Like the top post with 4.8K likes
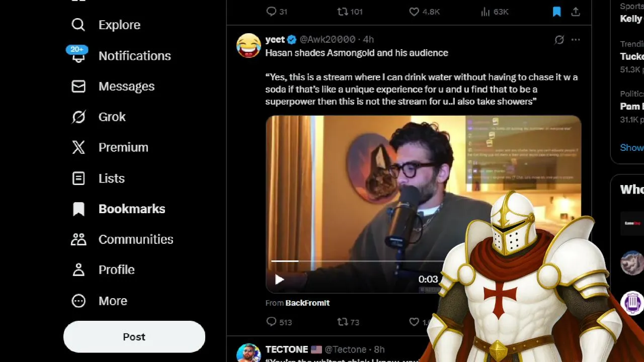Image resolution: width=644 pixels, height=362 pixels. (x=414, y=12)
